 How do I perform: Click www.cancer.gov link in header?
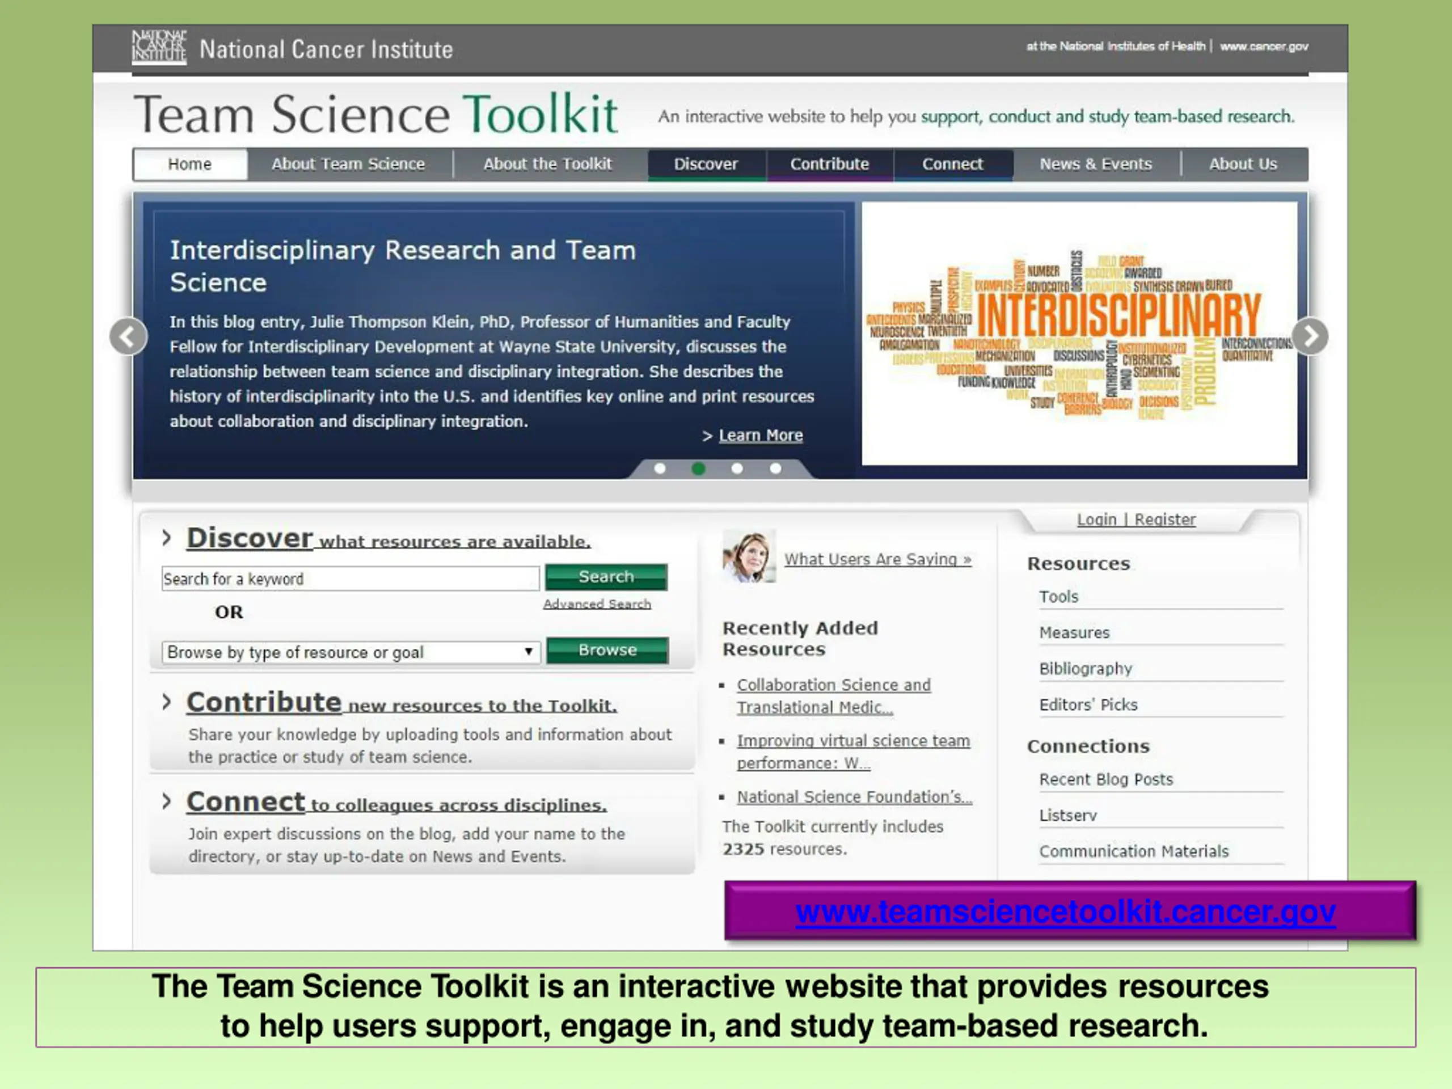coord(1264,47)
